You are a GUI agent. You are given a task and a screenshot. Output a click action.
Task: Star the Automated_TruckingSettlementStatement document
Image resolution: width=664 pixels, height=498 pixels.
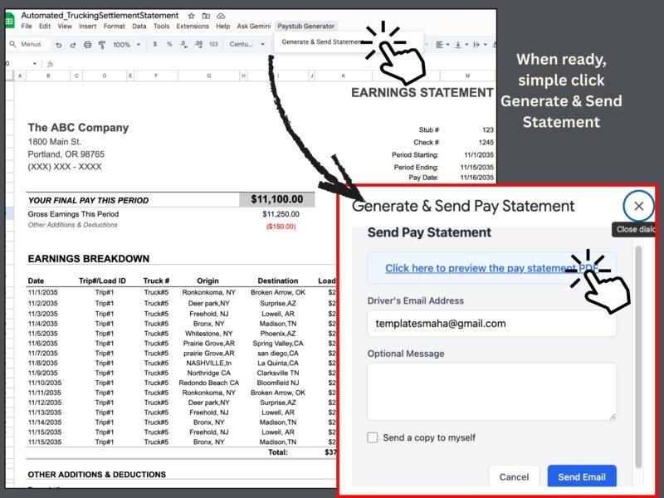click(x=192, y=16)
